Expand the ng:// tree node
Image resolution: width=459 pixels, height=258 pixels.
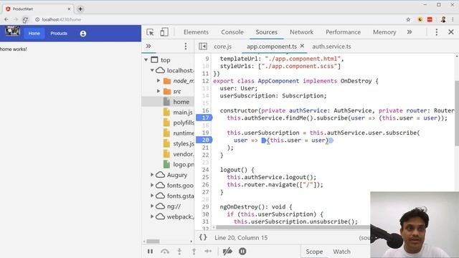(x=152, y=206)
